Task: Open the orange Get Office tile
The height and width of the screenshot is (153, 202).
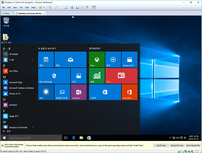Action: (x=130, y=92)
